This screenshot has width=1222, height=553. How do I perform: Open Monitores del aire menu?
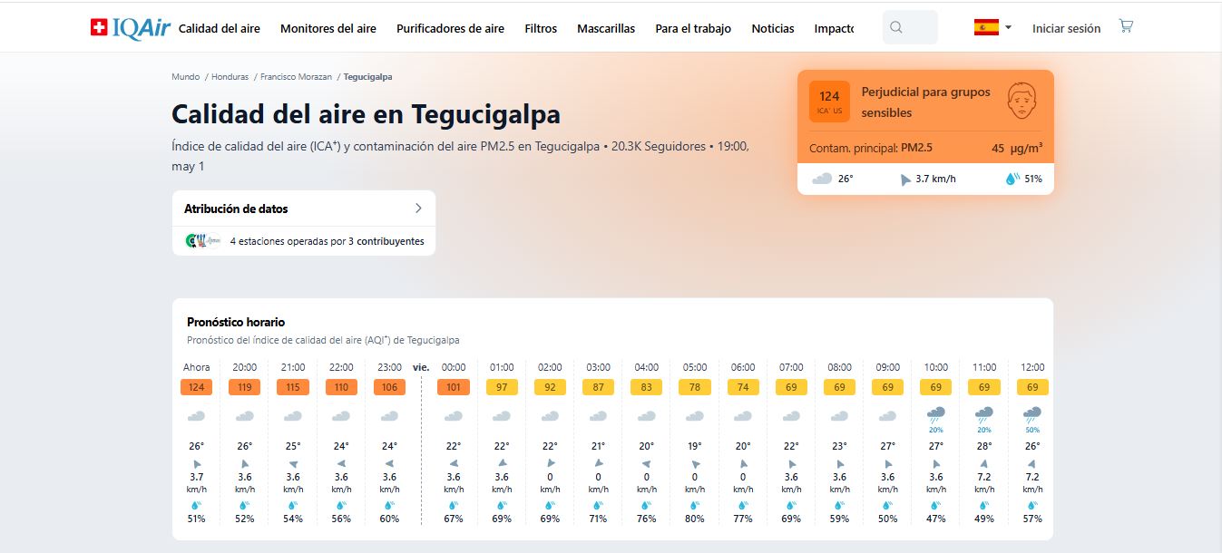tap(328, 28)
